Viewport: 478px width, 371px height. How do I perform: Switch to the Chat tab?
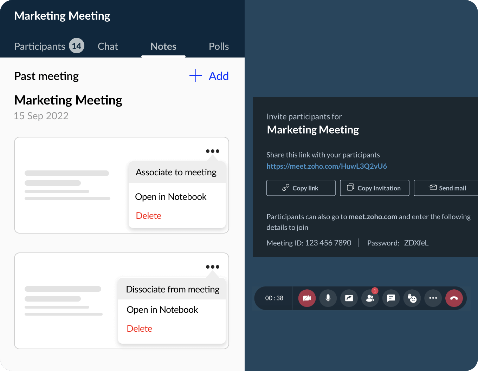[x=108, y=46]
